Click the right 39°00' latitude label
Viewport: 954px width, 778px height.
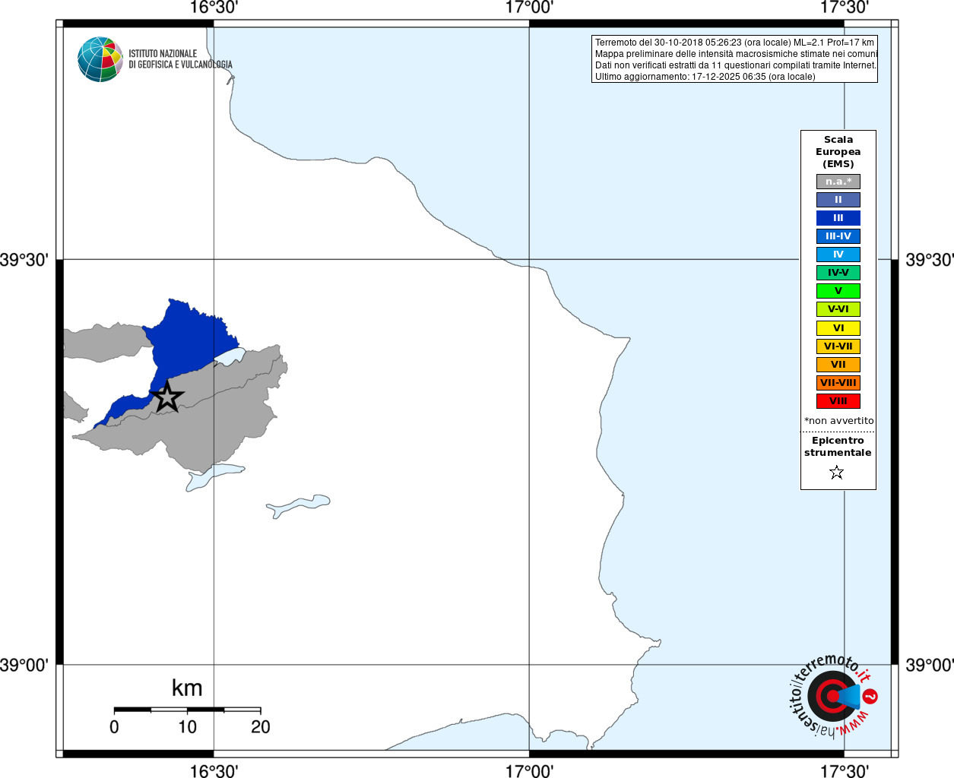point(930,666)
